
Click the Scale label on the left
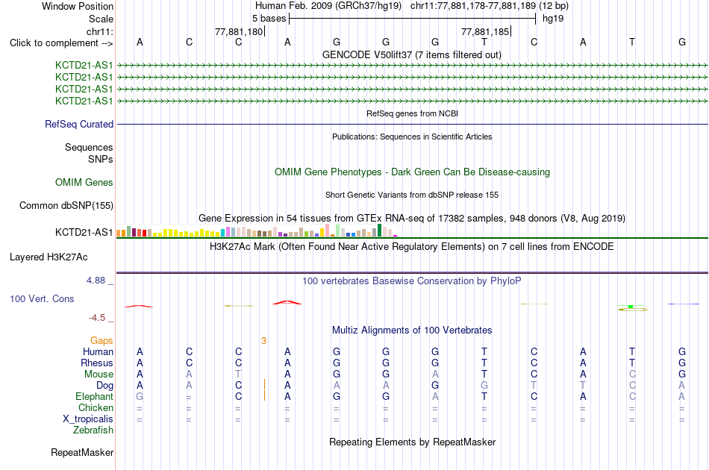(x=101, y=19)
